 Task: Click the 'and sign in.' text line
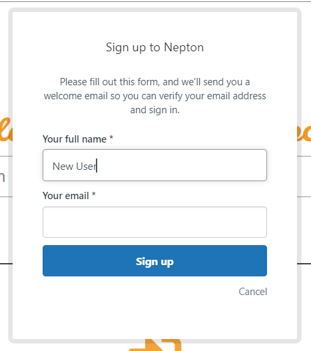[155, 110]
